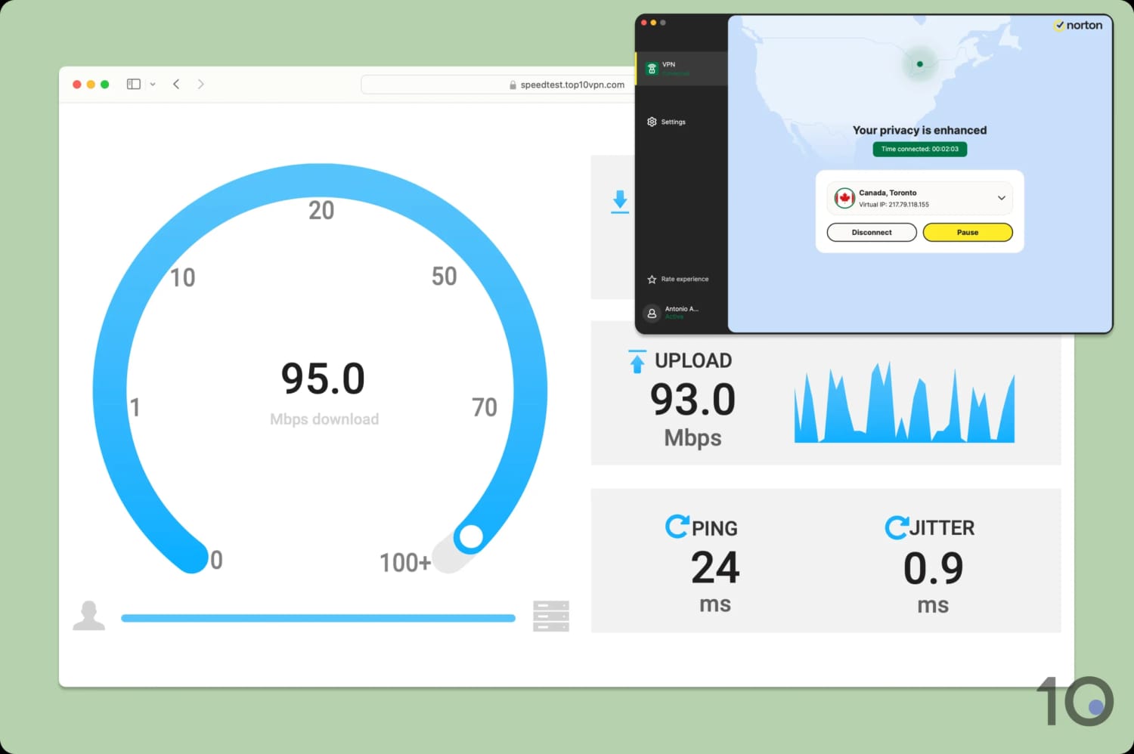Click the Toronto location dot on the map
Viewport: 1134px width, 754px height.
coord(919,64)
